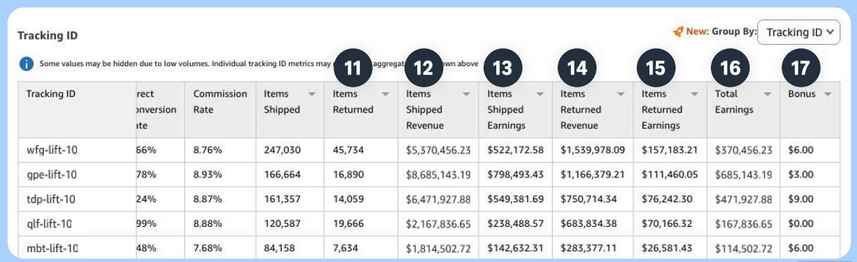The width and height of the screenshot is (857, 262).
Task: Sort by Items Shipped Revenue arrow
Action: pos(467,94)
